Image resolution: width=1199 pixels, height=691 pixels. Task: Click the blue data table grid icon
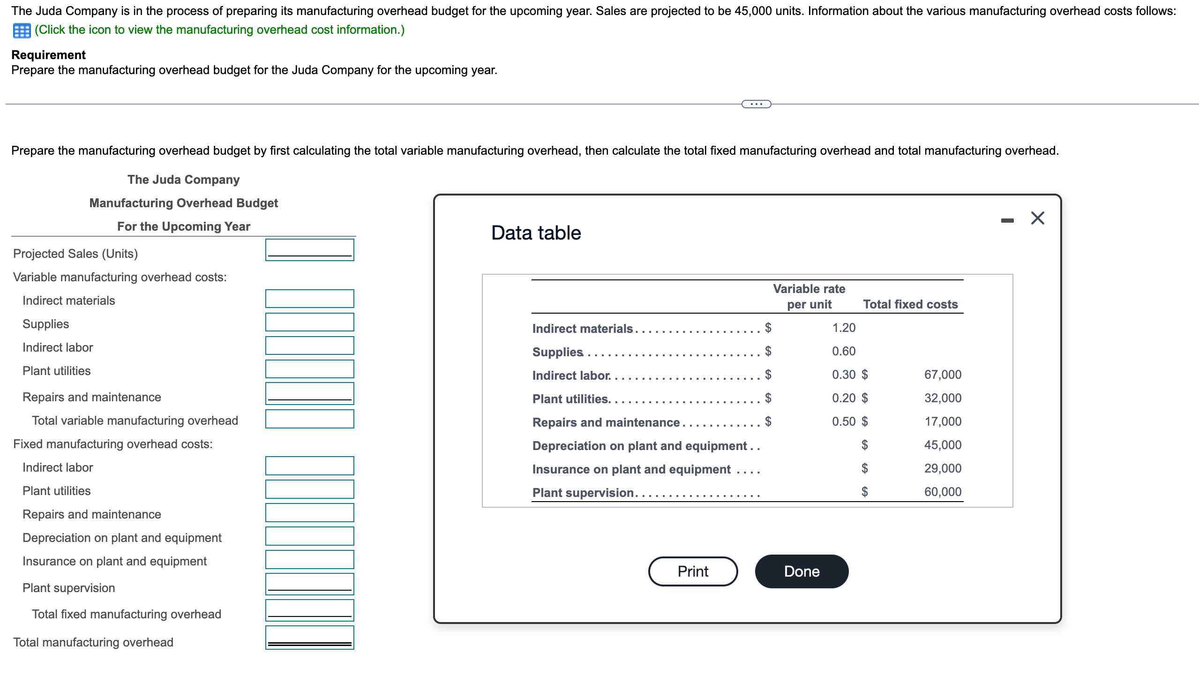click(x=22, y=30)
